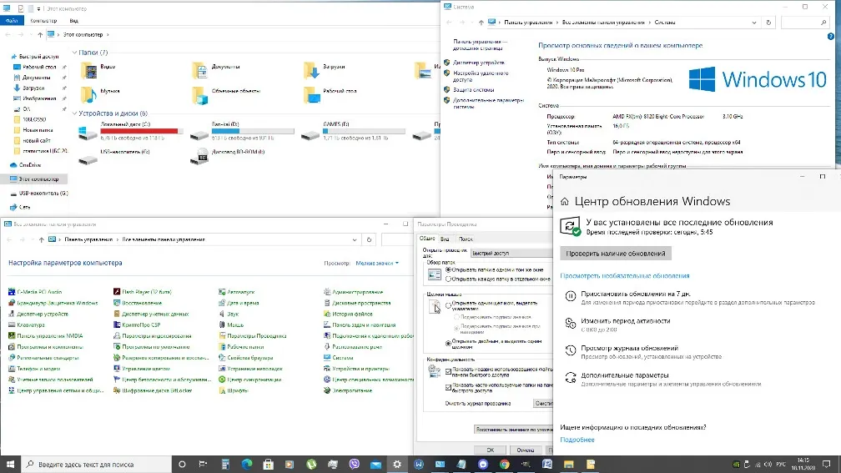Open Диспетчер устройств link in Система window
This screenshot has width=841, height=473.
[478, 63]
